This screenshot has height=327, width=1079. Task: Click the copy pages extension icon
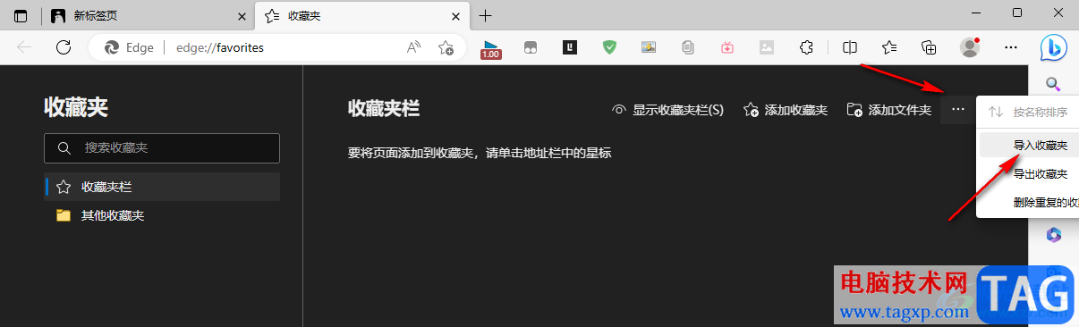(x=688, y=47)
